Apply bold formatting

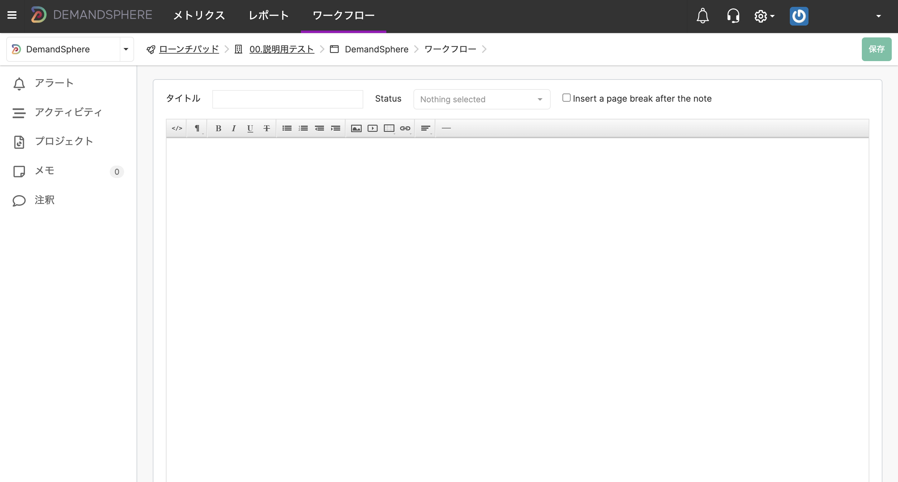[218, 128]
